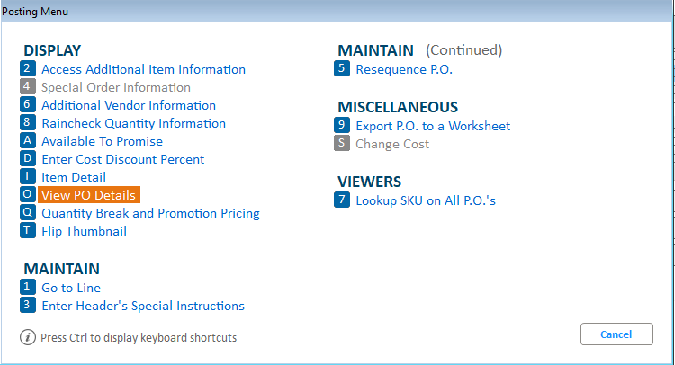Viewport: 675px width, 365px height.
Task: Click the '7' badge for Lookup SKU
Action: [x=341, y=200]
